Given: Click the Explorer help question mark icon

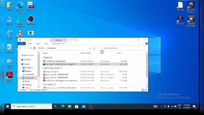Looking at the screenshot, I should coord(147,43).
